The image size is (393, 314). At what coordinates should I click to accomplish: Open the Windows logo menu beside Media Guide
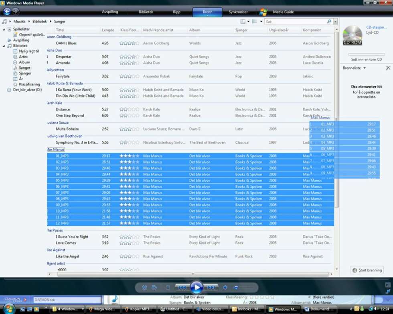point(263,12)
